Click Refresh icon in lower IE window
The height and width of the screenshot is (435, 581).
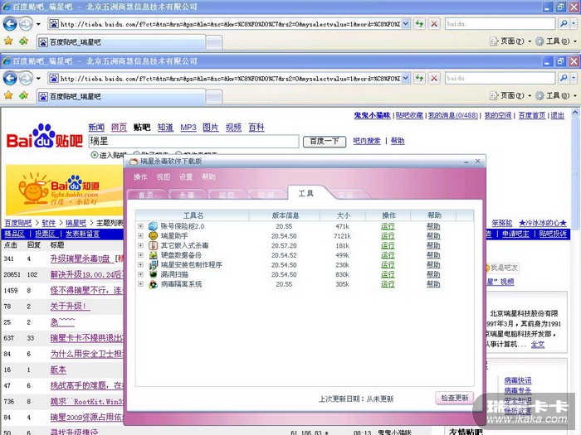[x=419, y=79]
